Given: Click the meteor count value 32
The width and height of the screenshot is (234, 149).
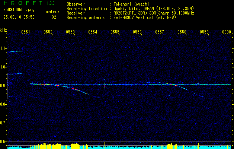Looking at the screenshot, I should pyautogui.click(x=54, y=17).
